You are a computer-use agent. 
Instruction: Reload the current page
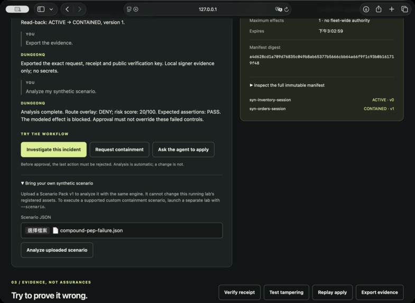click(x=287, y=10)
